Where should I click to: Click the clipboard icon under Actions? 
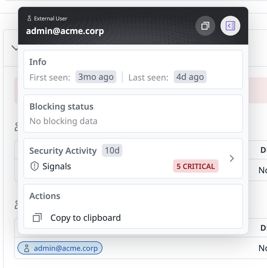point(37,218)
